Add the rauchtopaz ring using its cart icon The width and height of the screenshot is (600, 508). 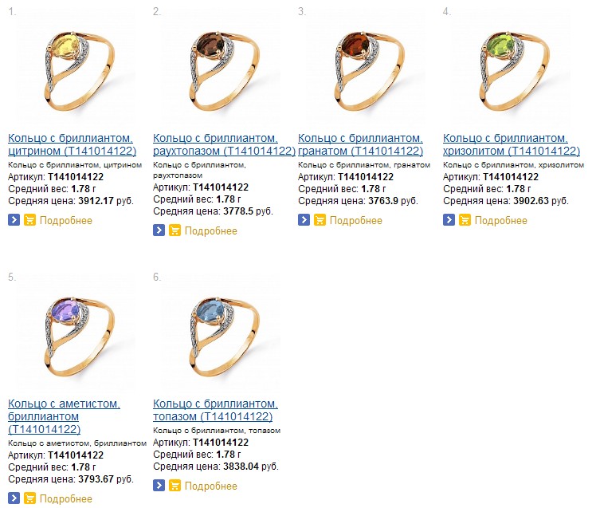pyautogui.click(x=175, y=230)
